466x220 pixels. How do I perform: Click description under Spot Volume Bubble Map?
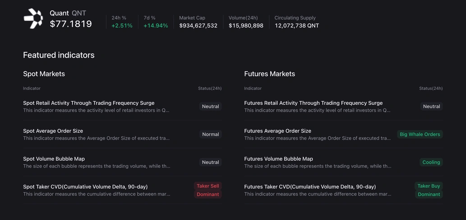click(97, 166)
